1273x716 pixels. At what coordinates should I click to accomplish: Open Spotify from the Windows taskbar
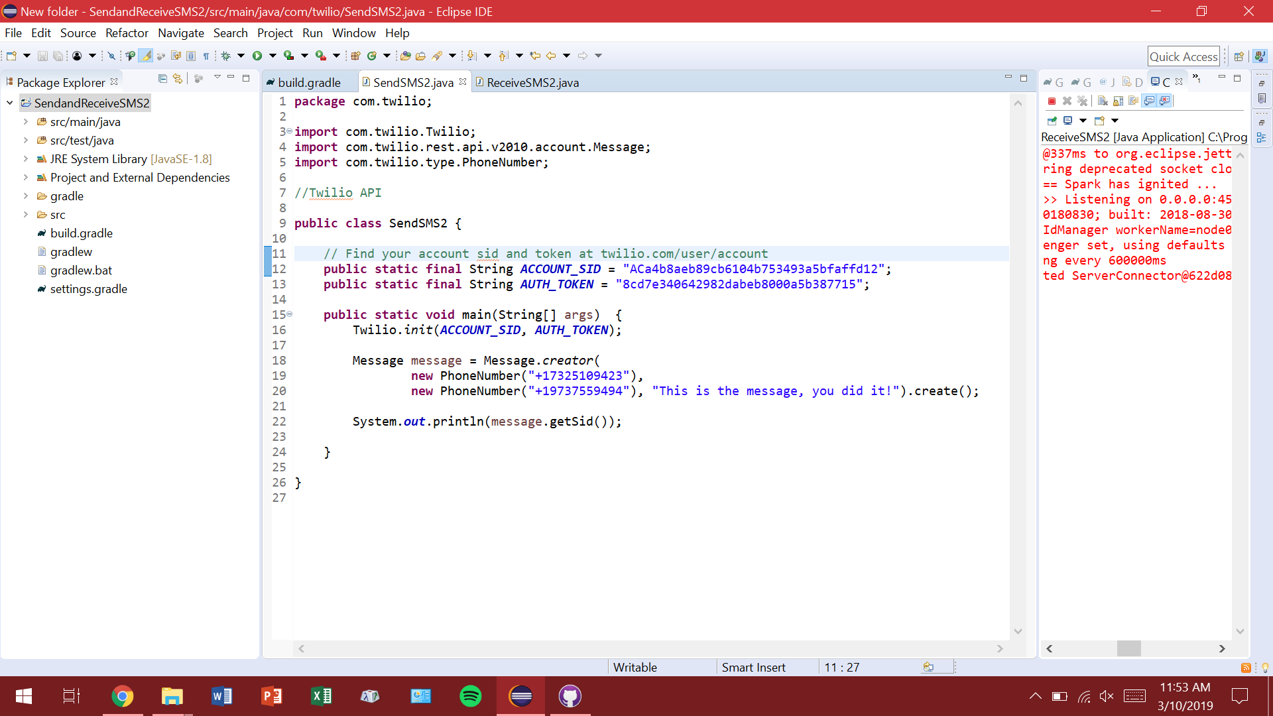click(470, 696)
